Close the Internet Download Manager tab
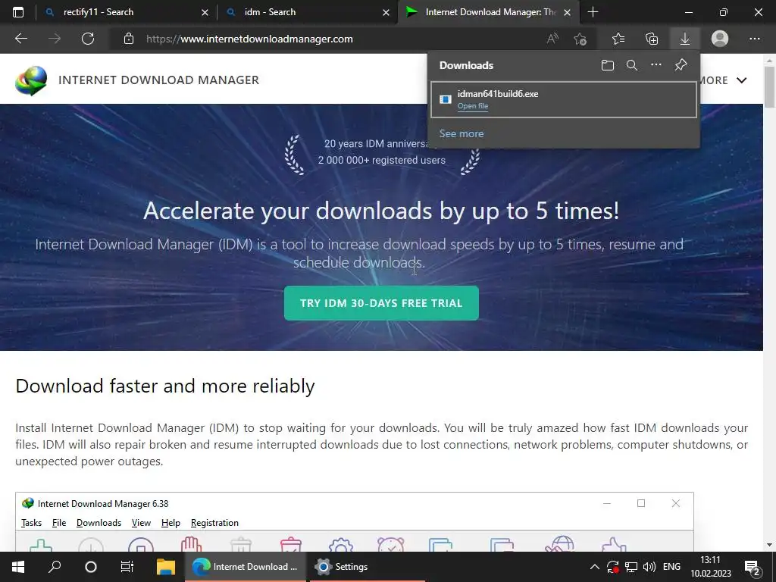This screenshot has height=582, width=776. [x=568, y=12]
